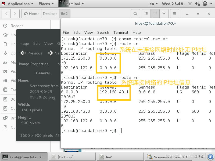Open the Terminal app menu in top panel

[x=72, y=4]
